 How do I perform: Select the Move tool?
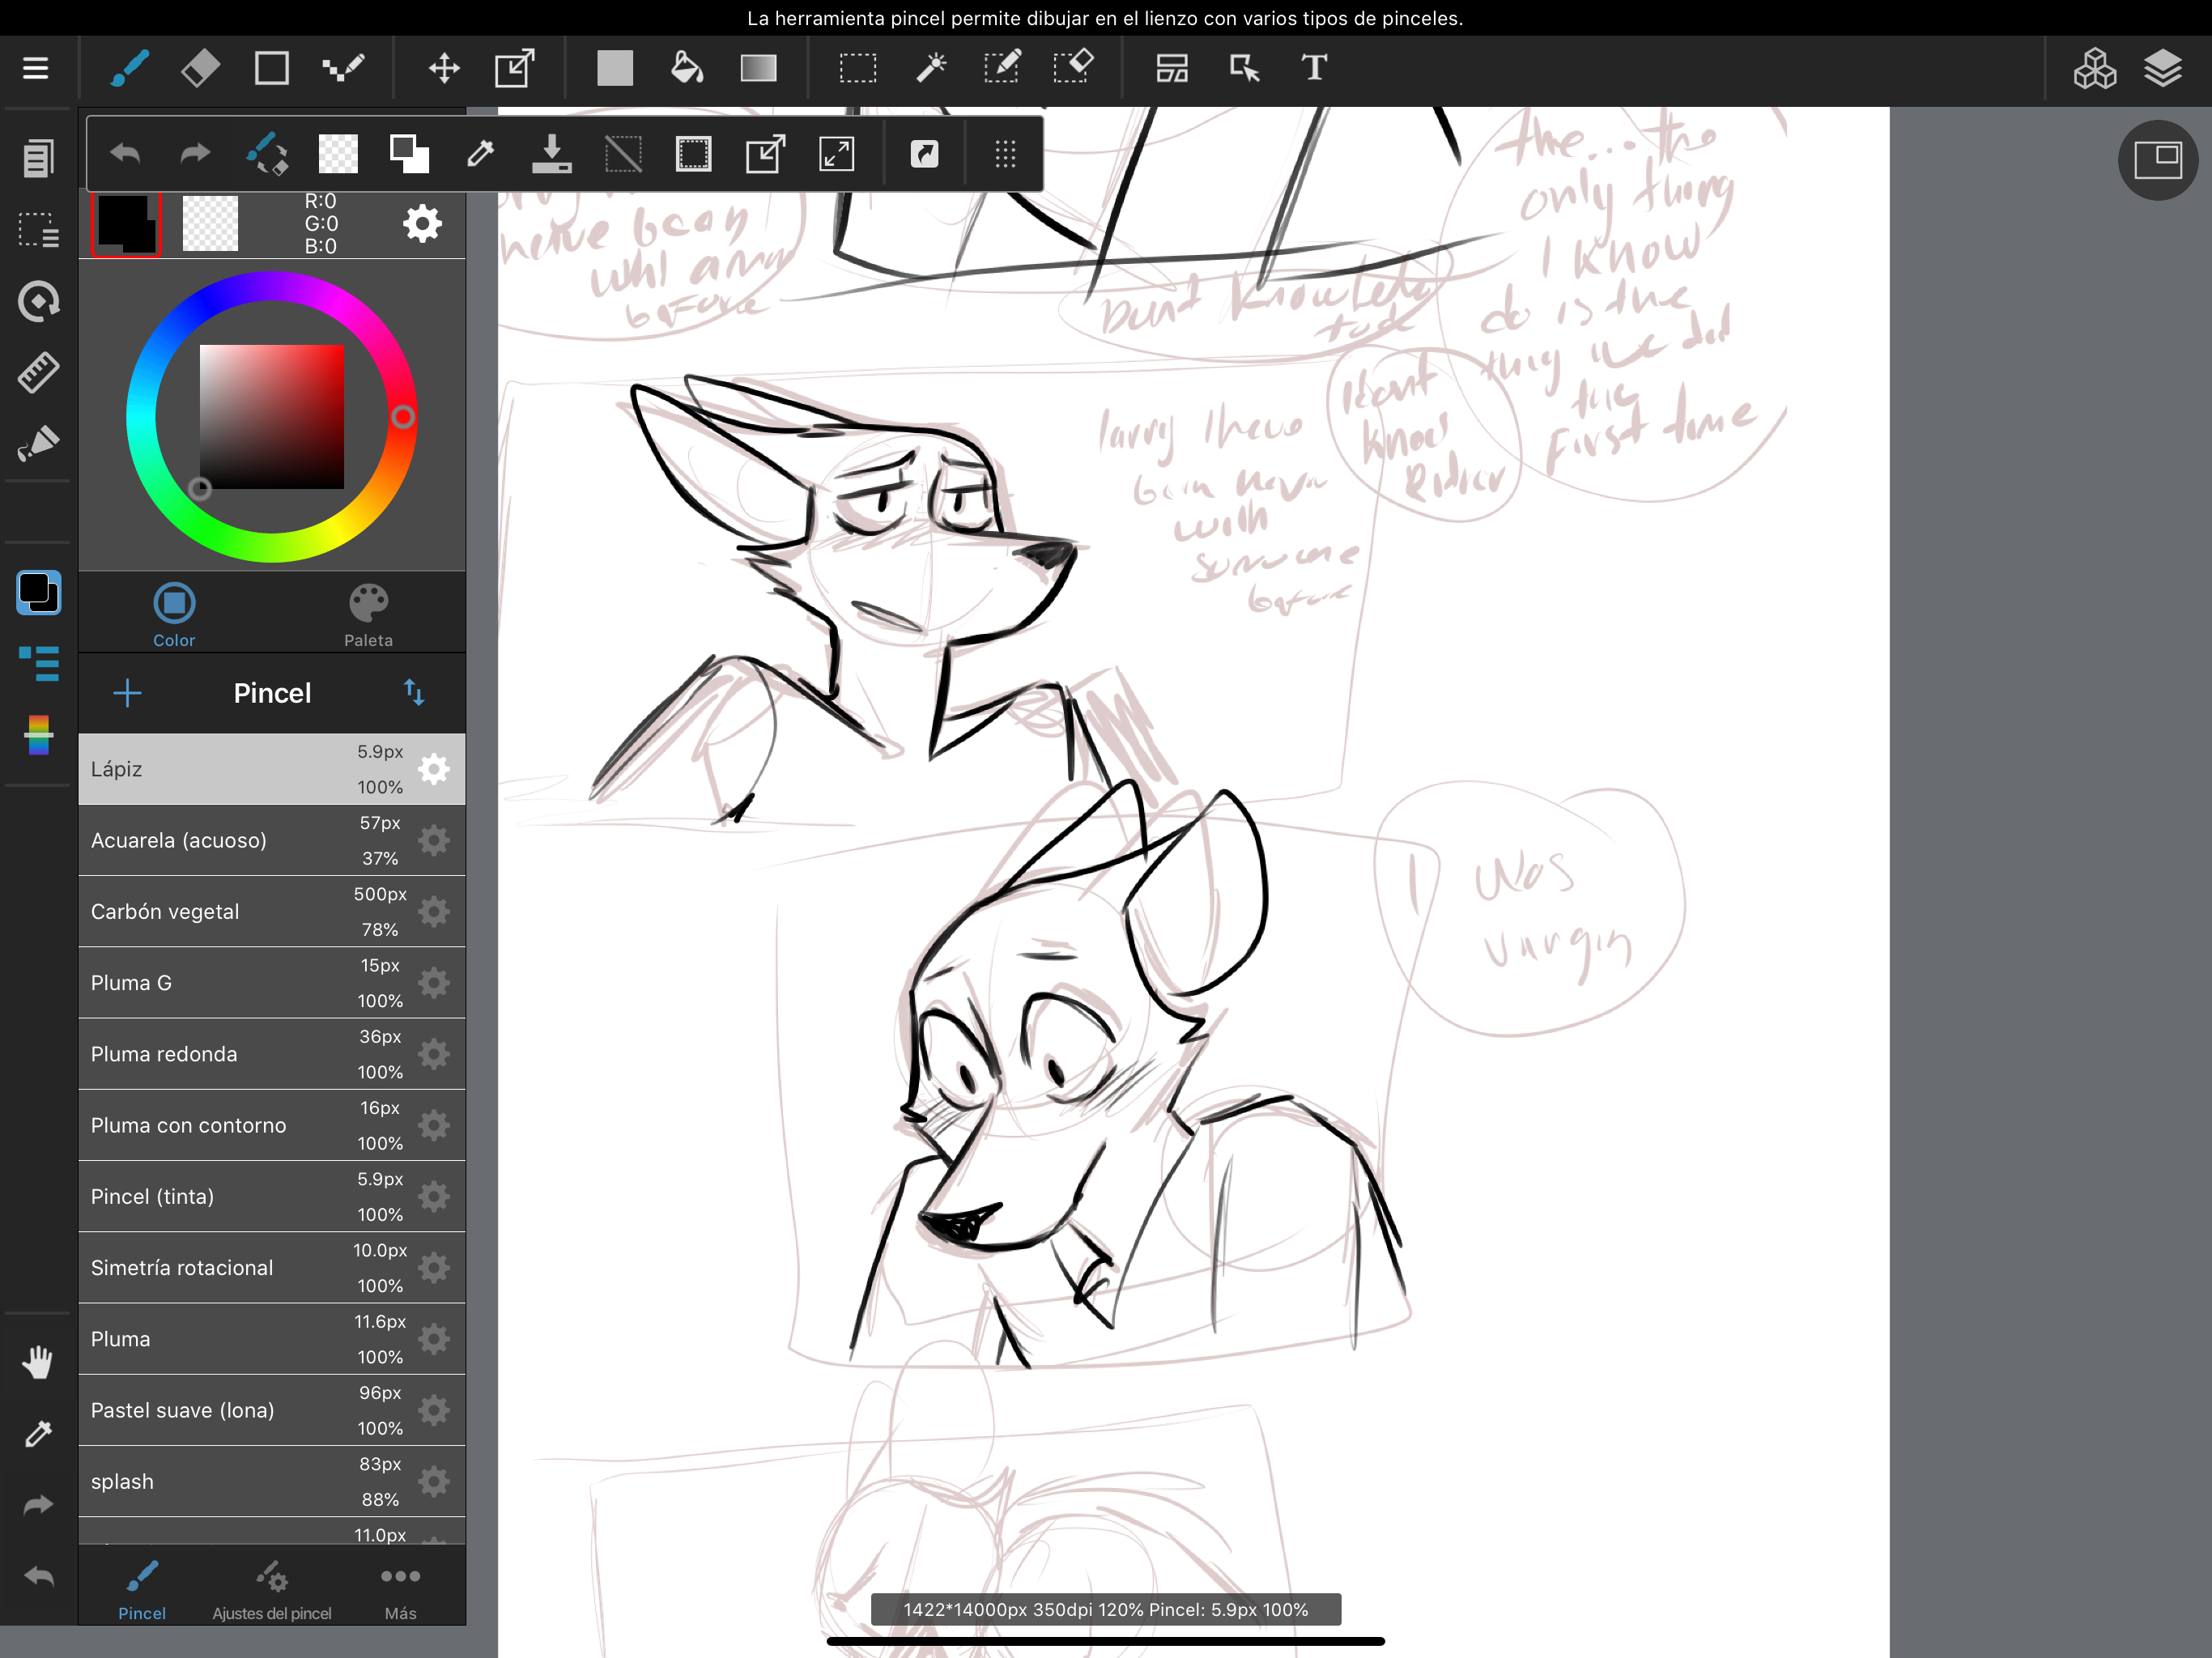444,68
